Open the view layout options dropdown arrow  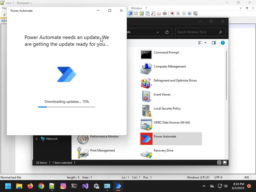(x=205, y=43)
